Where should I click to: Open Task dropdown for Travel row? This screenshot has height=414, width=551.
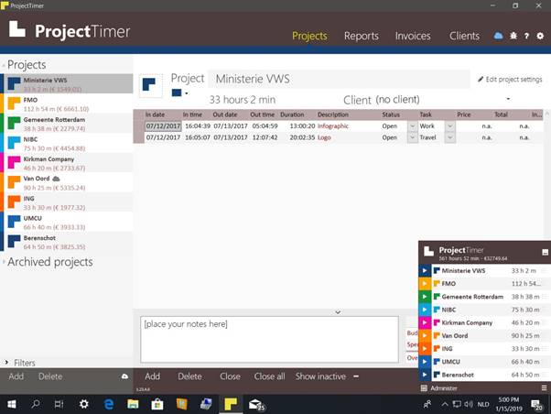pyautogui.click(x=449, y=137)
